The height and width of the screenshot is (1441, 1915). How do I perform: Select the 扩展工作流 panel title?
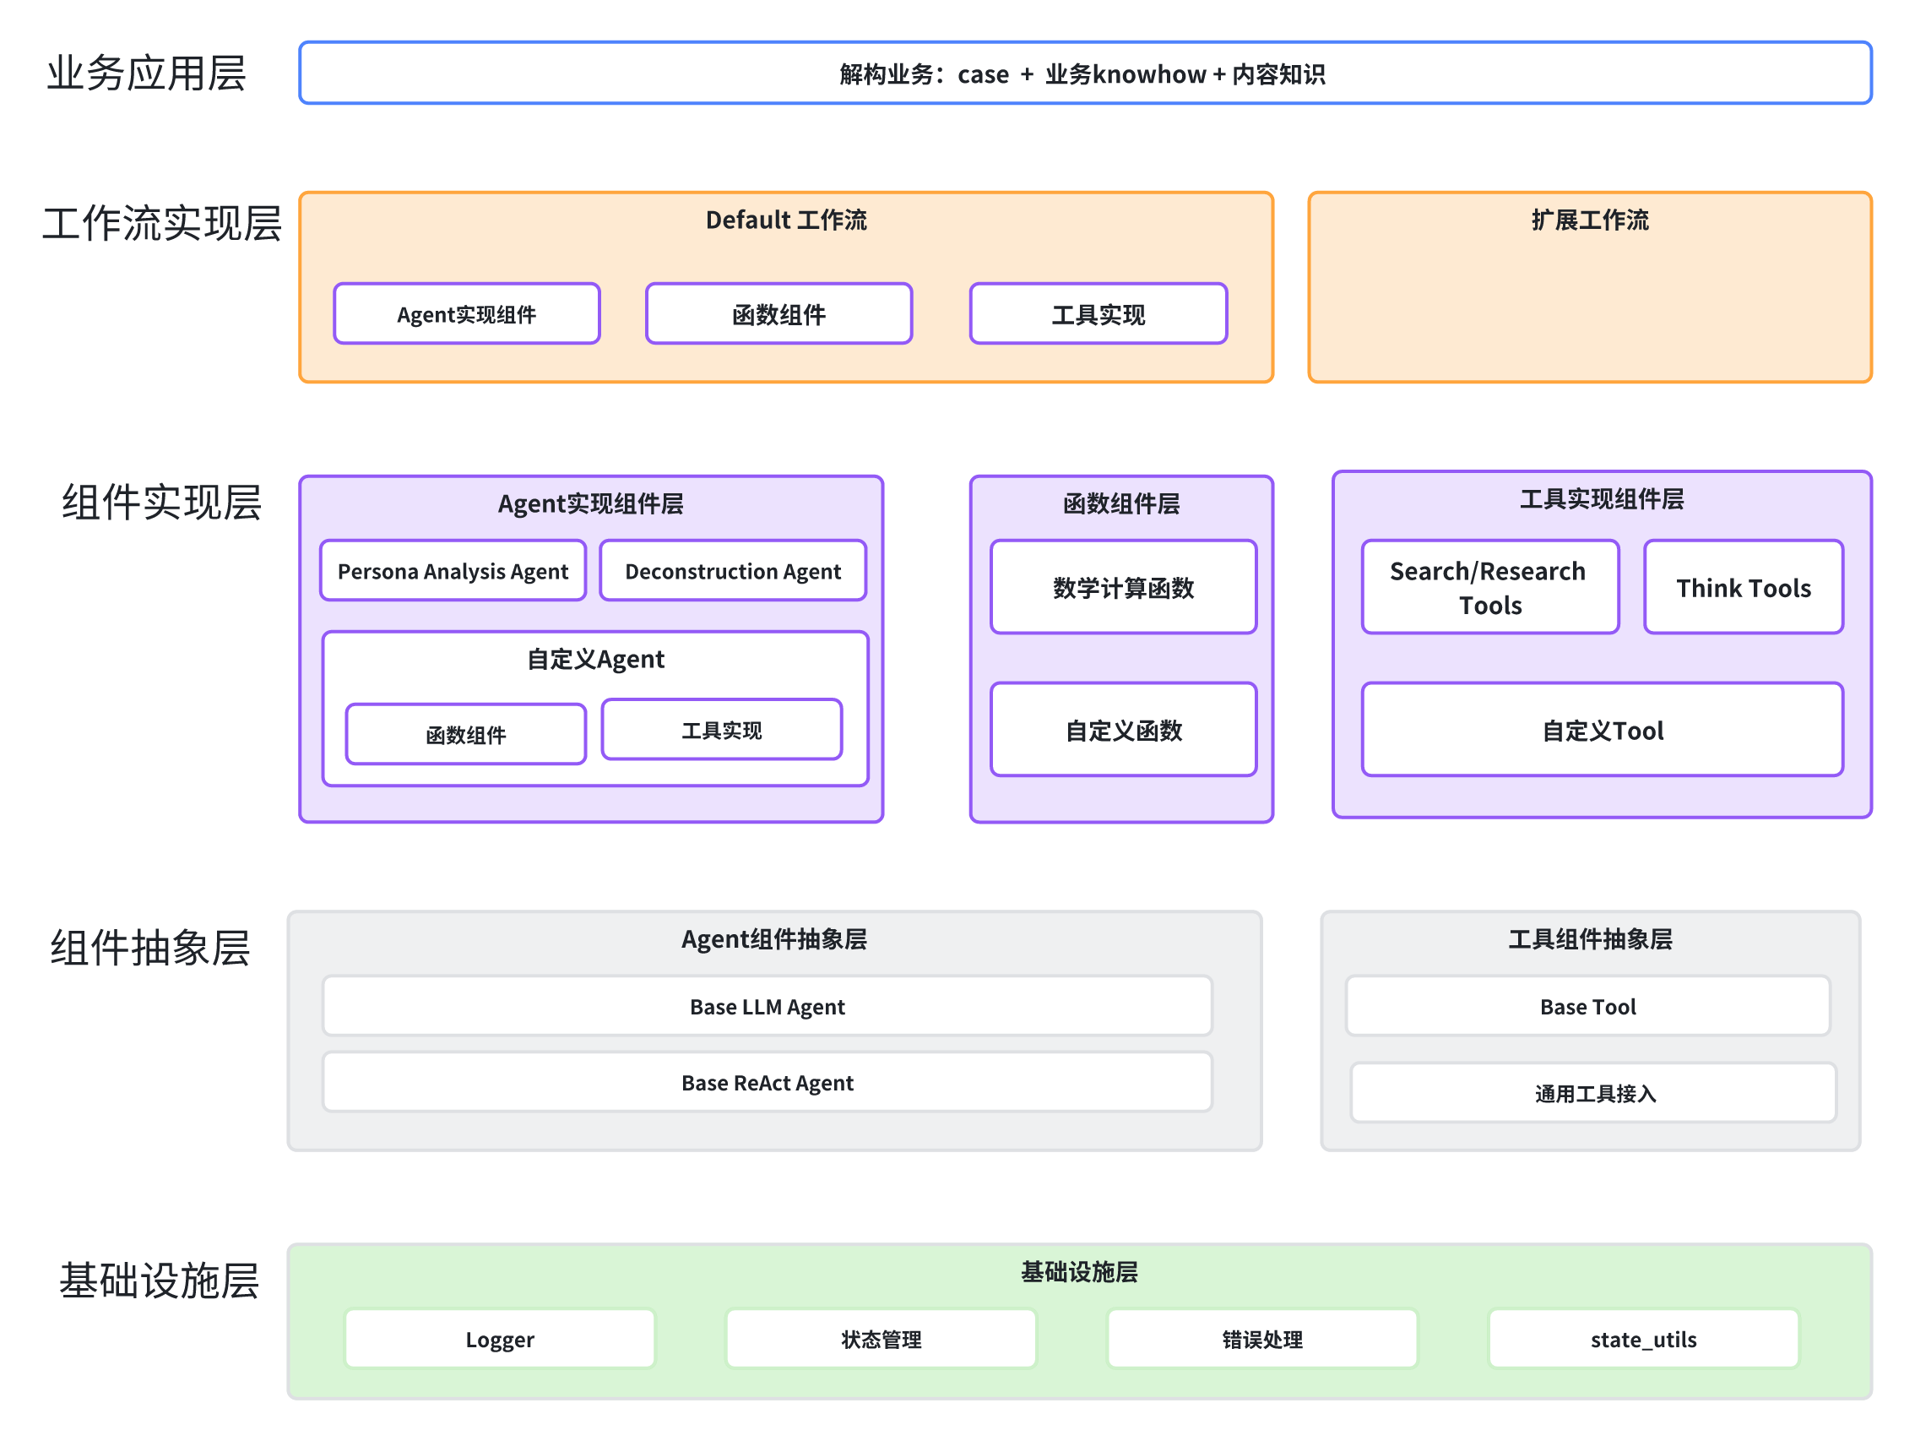[1588, 220]
